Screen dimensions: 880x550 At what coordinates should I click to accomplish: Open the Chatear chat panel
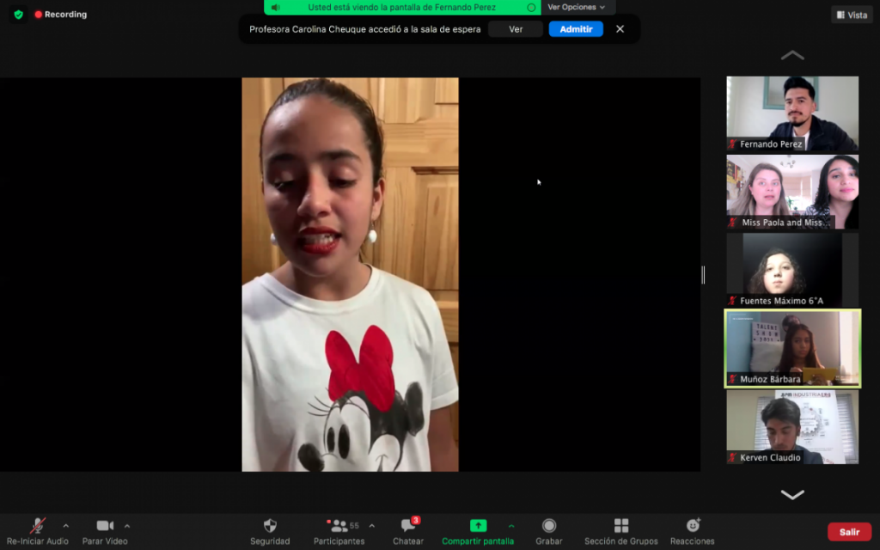[408, 526]
